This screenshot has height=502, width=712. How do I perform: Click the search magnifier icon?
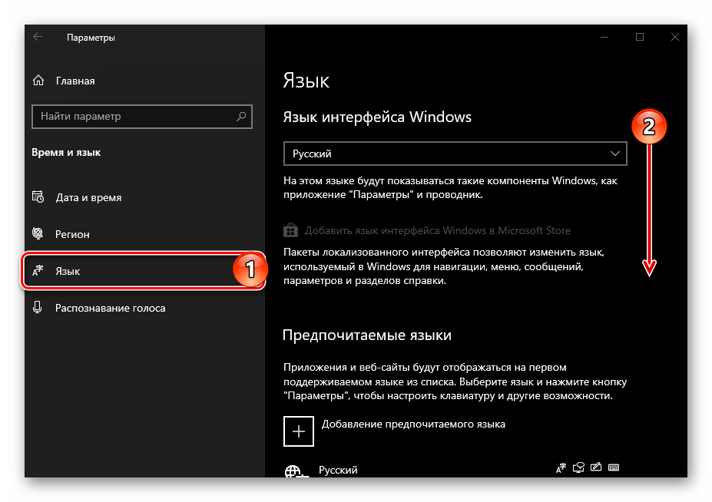click(241, 117)
